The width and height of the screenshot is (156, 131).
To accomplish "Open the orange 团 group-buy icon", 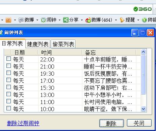I will pos(8,20).
